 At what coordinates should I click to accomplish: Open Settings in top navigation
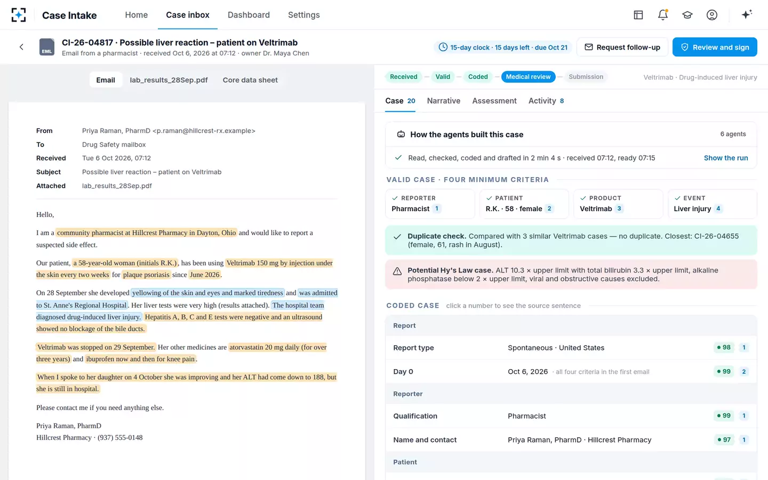click(x=304, y=15)
